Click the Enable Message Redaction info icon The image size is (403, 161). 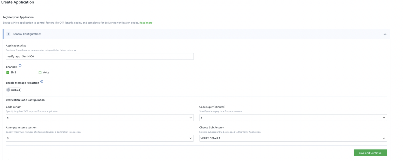coord(42,82)
